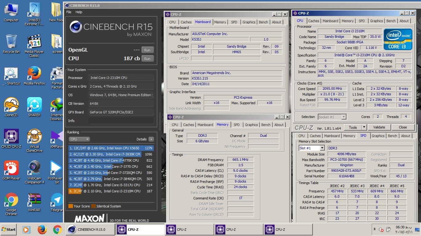Open the Tools dropdown arrow
This screenshot has width=421, height=236.
click(x=364, y=127)
